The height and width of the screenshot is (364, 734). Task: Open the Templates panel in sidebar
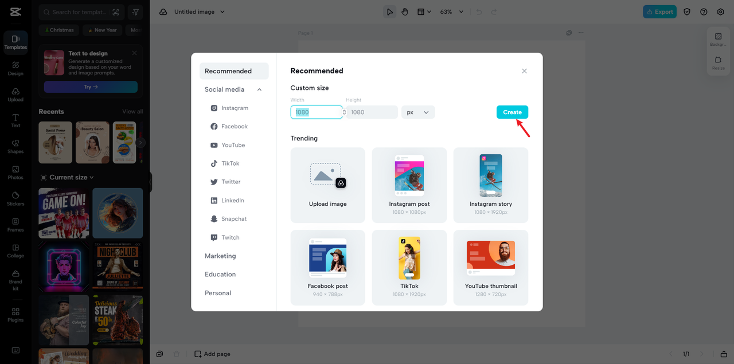point(15,42)
